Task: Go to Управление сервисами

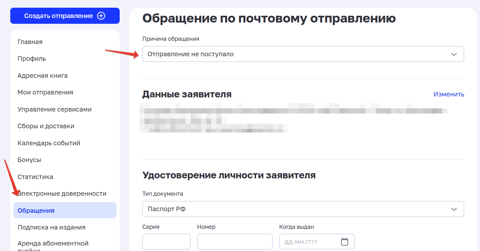Action: (x=55, y=109)
